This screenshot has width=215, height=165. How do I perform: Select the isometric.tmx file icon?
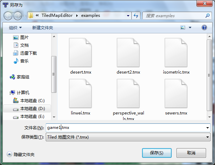pos(176,53)
